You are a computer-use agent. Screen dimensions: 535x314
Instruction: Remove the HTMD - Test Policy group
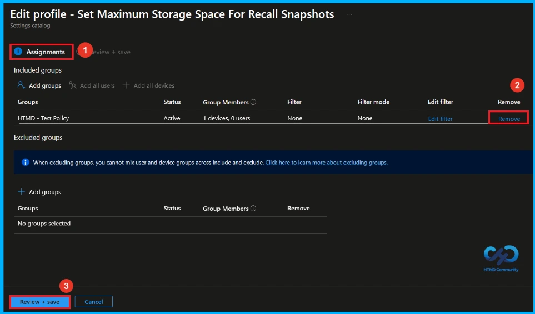point(509,119)
